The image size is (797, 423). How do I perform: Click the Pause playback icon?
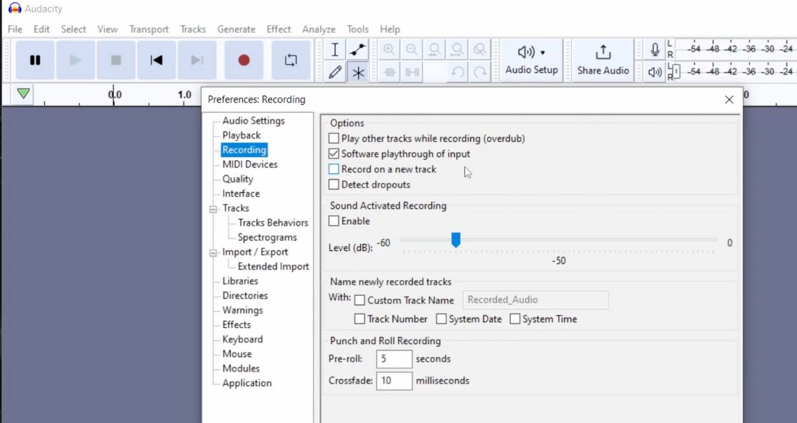tap(34, 59)
